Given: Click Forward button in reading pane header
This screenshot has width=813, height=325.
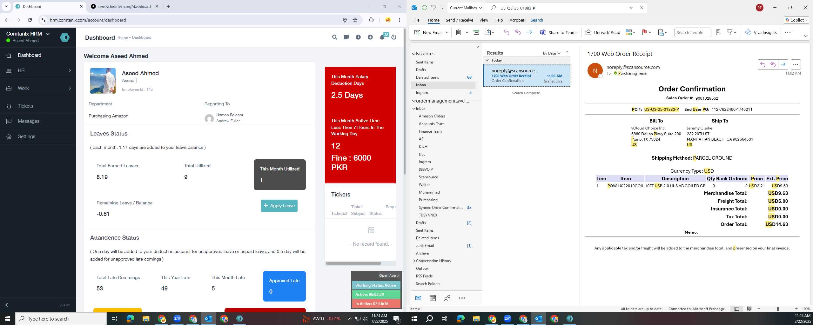Looking at the screenshot, I should (783, 64).
